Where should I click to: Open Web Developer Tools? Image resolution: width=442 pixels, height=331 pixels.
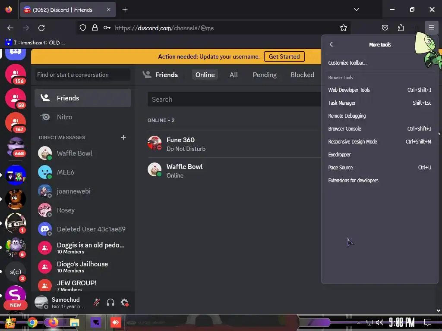click(x=379, y=90)
